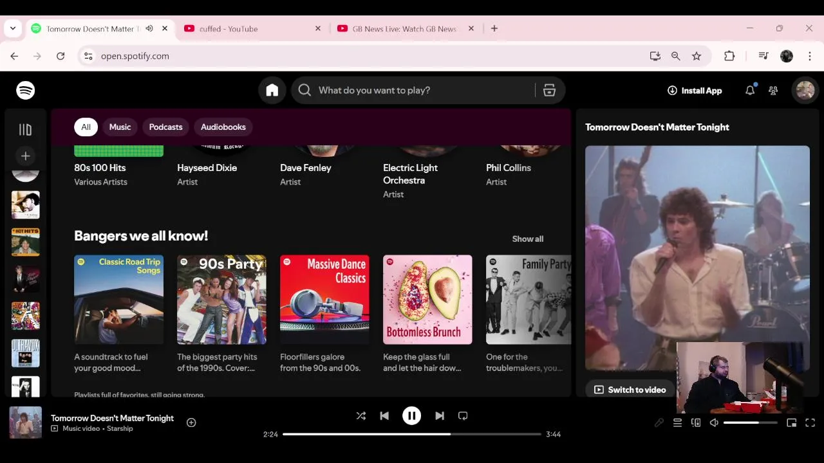
Task: Bookmark this page with star
Action: click(x=697, y=57)
